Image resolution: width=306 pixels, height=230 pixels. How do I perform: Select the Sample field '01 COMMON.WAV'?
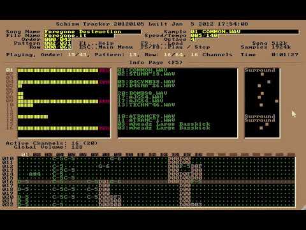[245, 32]
